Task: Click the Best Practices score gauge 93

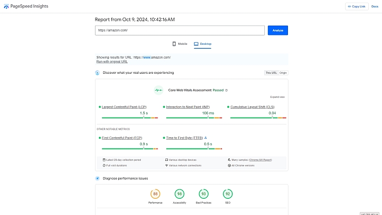Action: [x=204, y=194]
